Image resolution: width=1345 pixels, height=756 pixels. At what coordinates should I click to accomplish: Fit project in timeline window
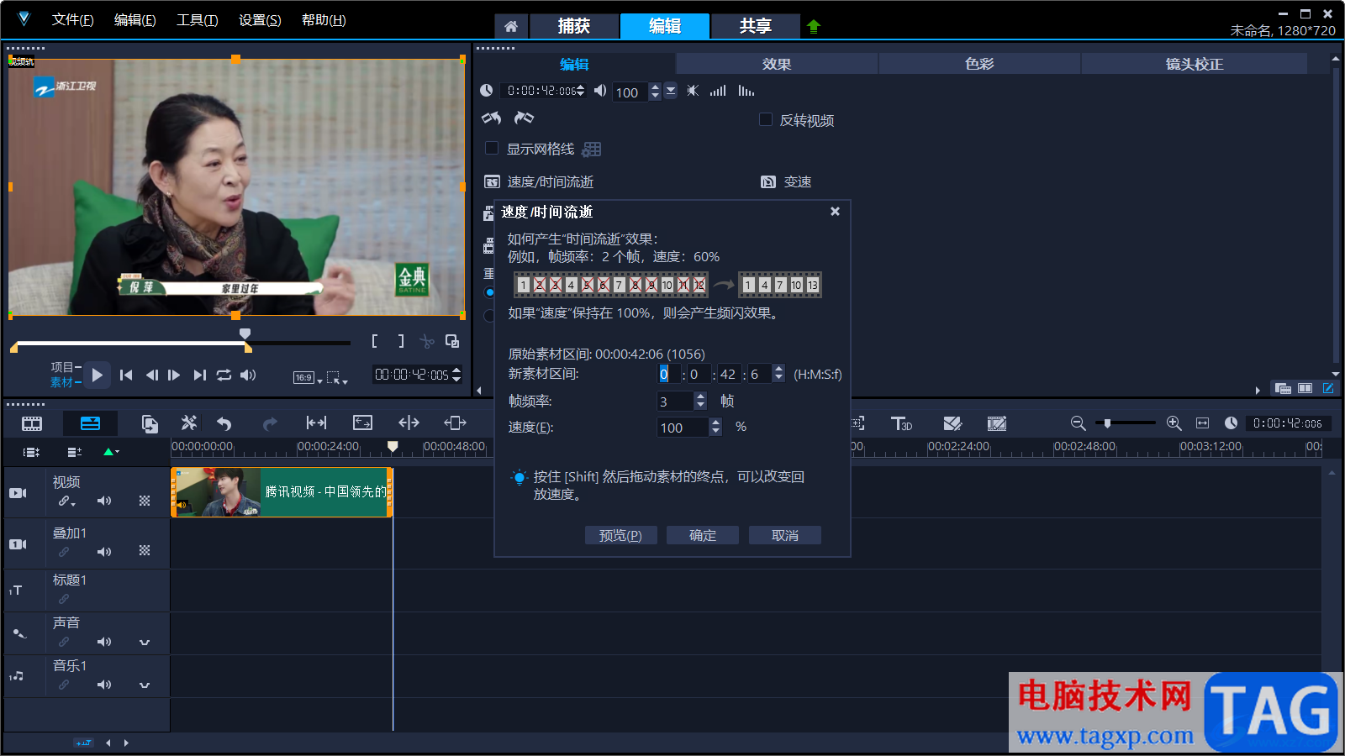click(1202, 423)
